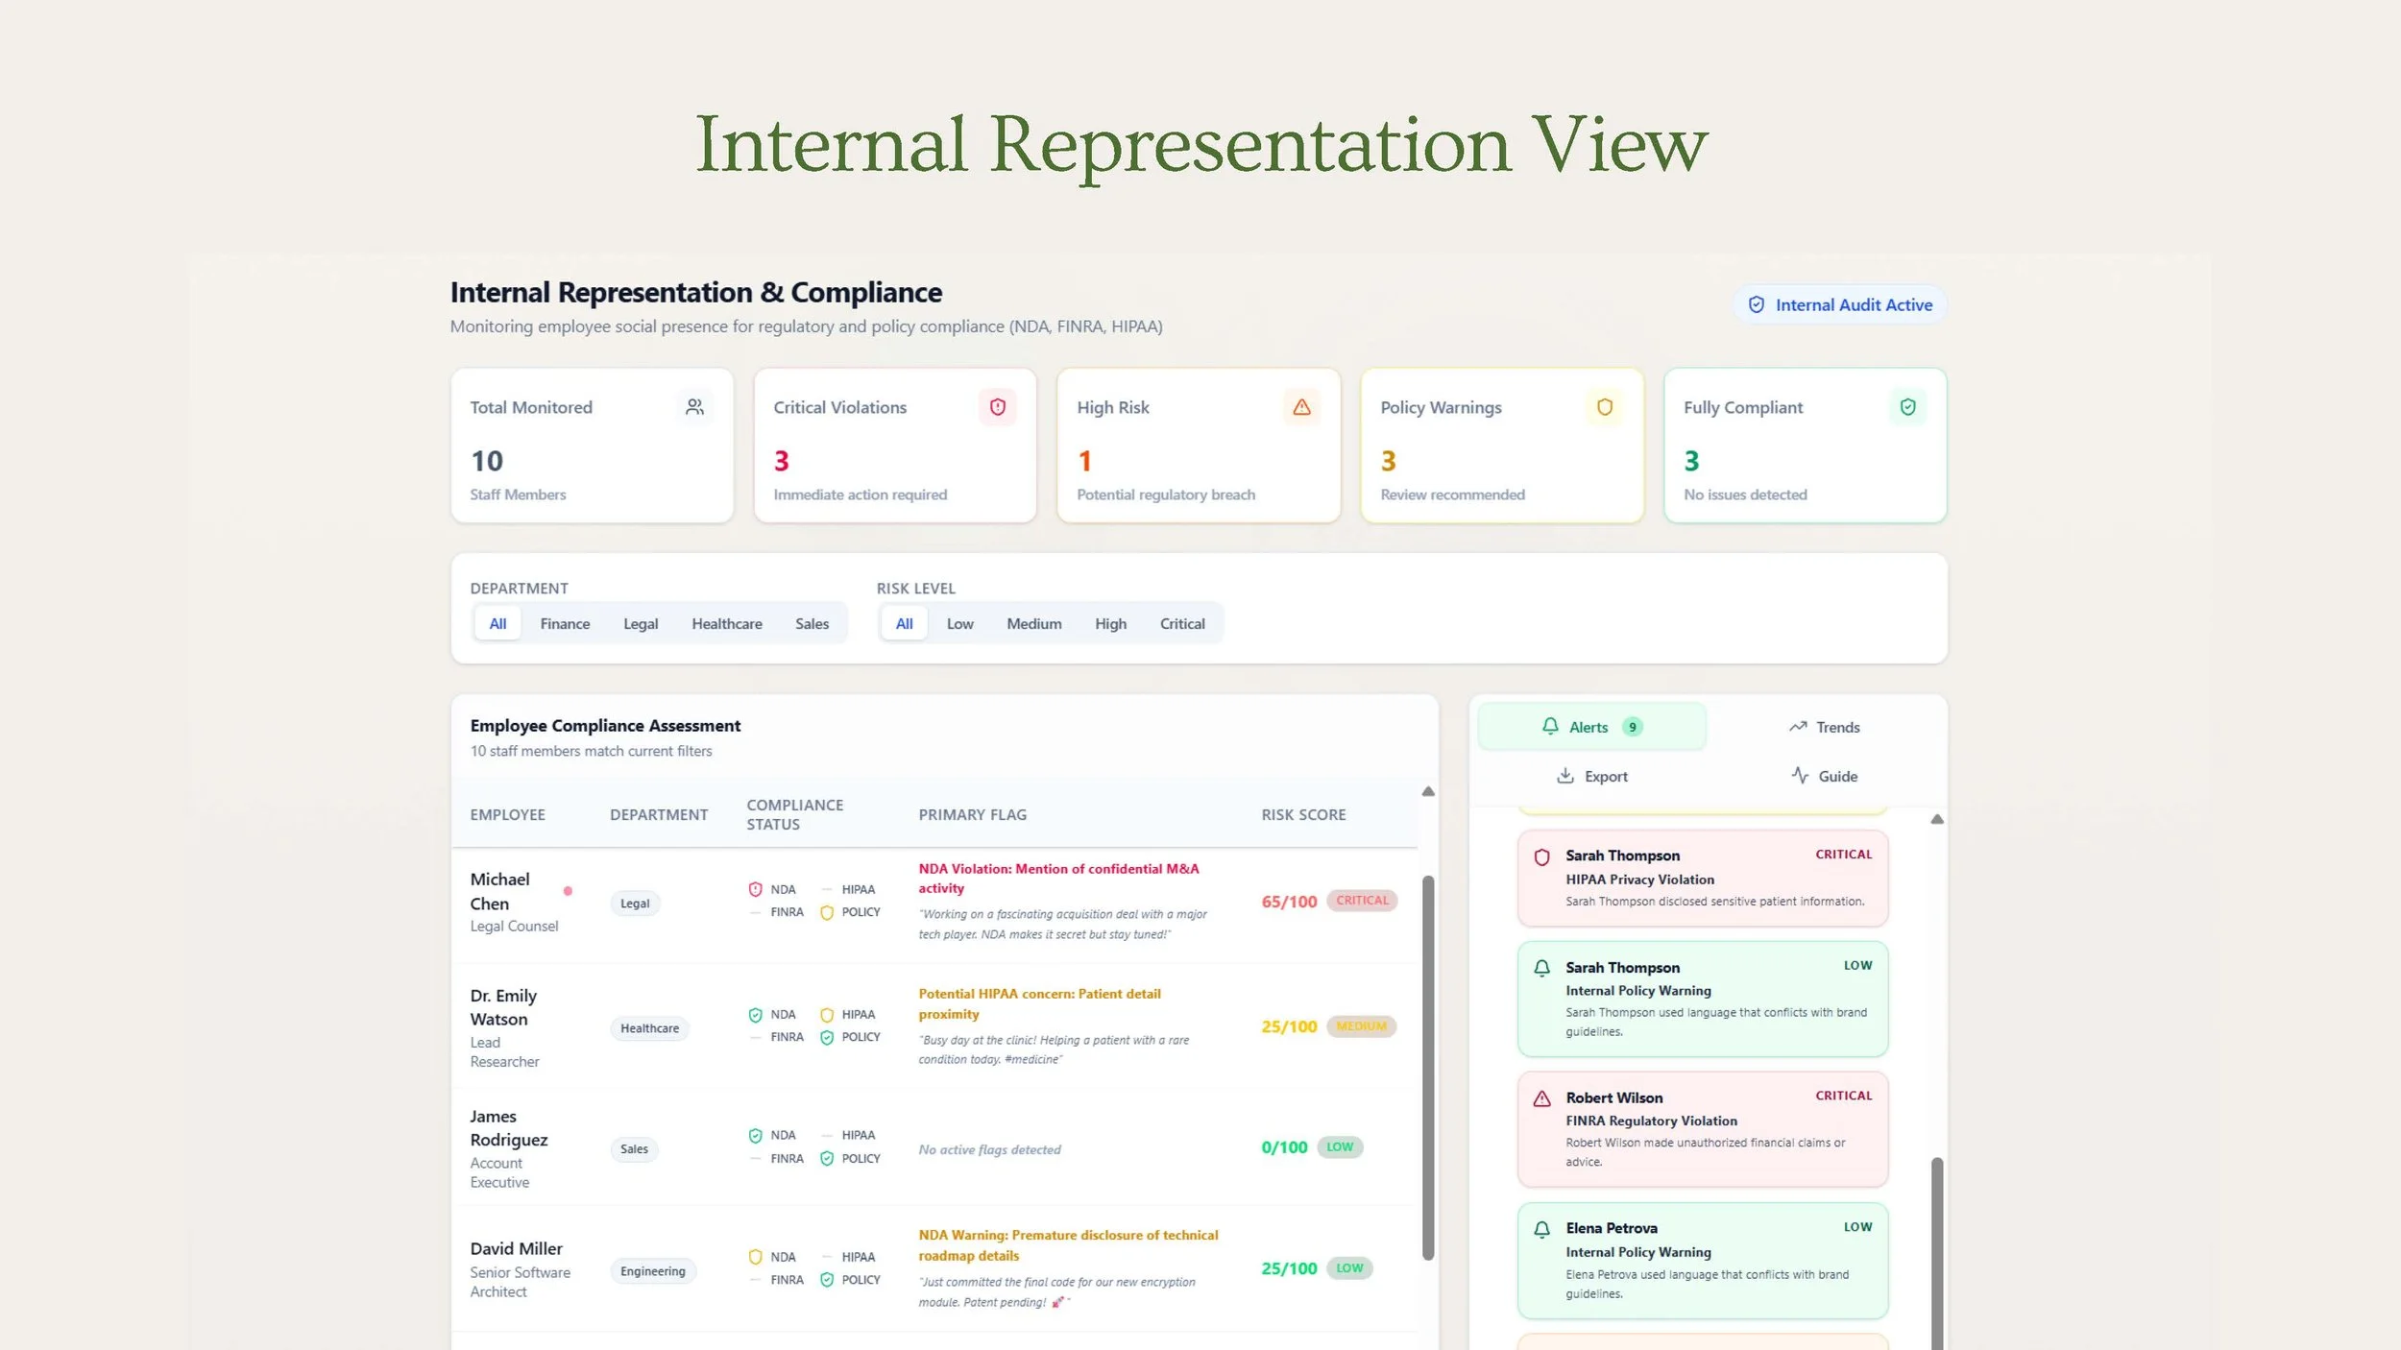Open the Export tab
This screenshot has width=2401, height=1350.
point(1591,776)
